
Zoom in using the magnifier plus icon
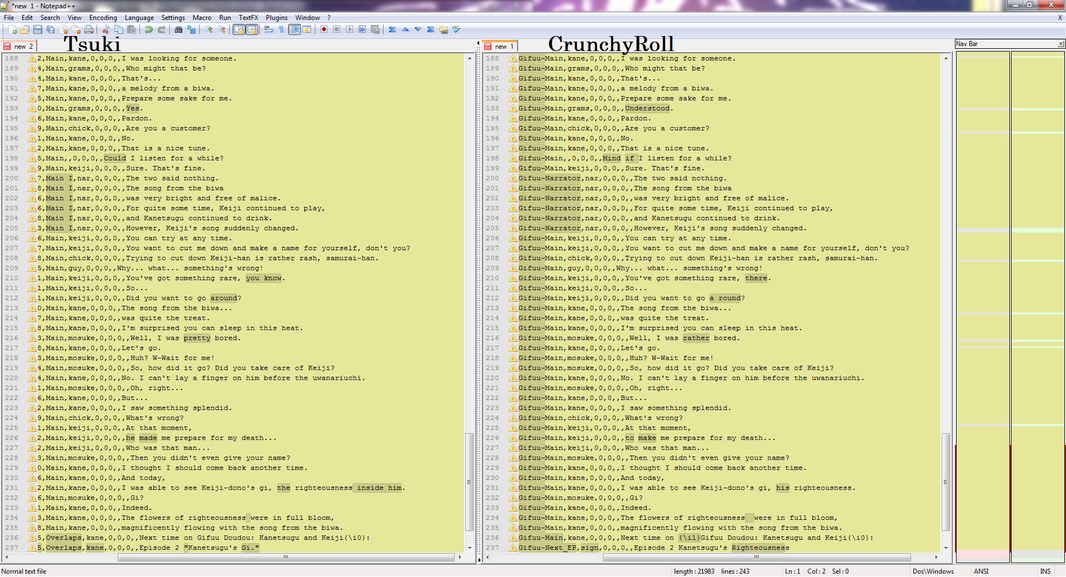(x=209, y=29)
